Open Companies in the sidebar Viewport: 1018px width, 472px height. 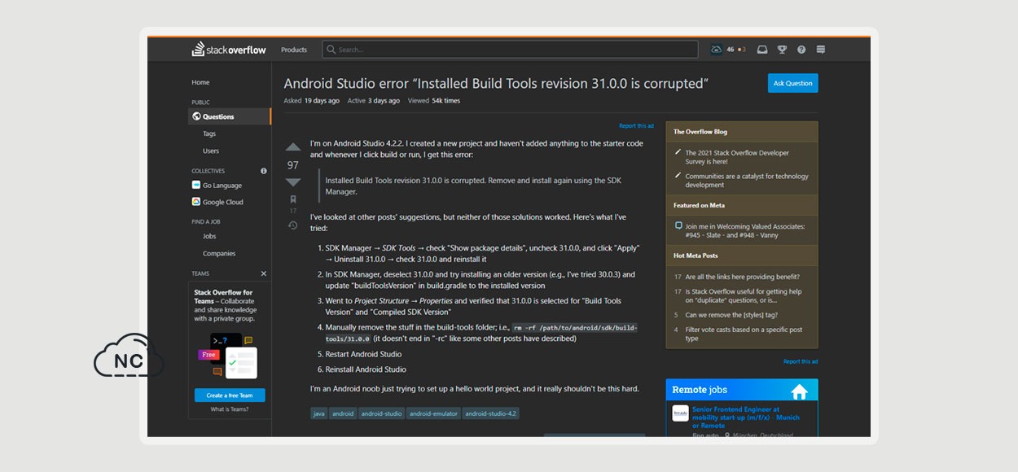coord(219,253)
